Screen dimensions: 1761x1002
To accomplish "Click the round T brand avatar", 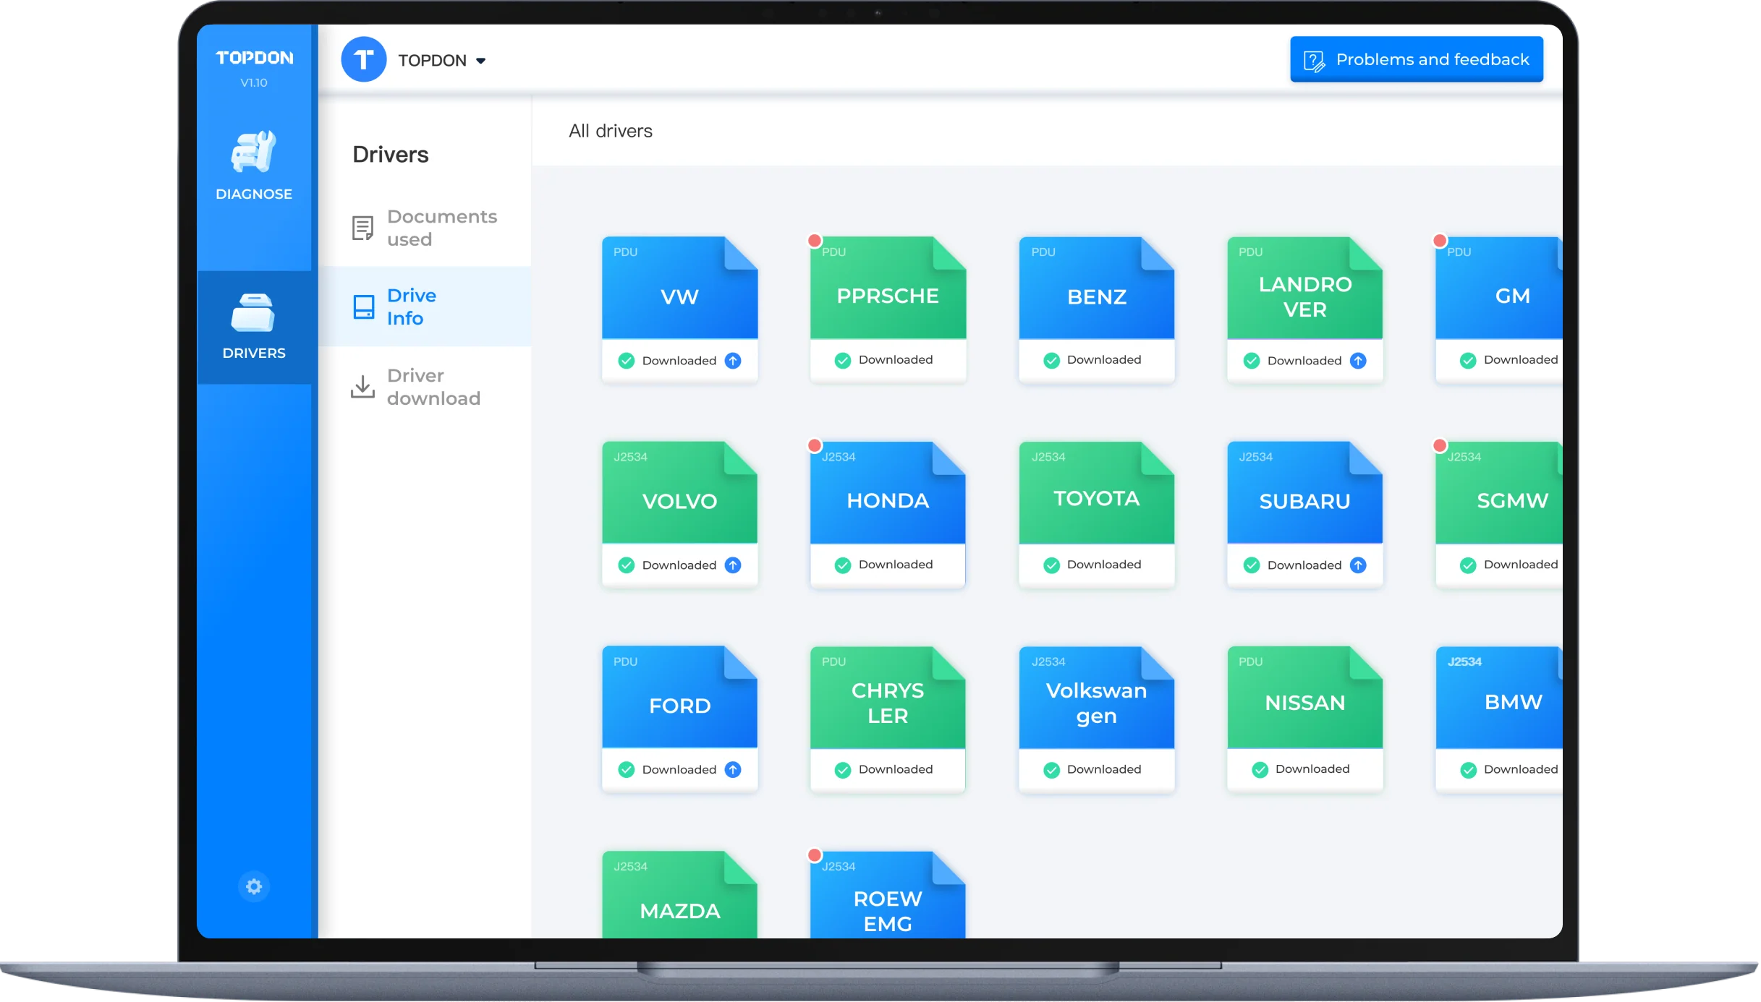I will [x=364, y=59].
